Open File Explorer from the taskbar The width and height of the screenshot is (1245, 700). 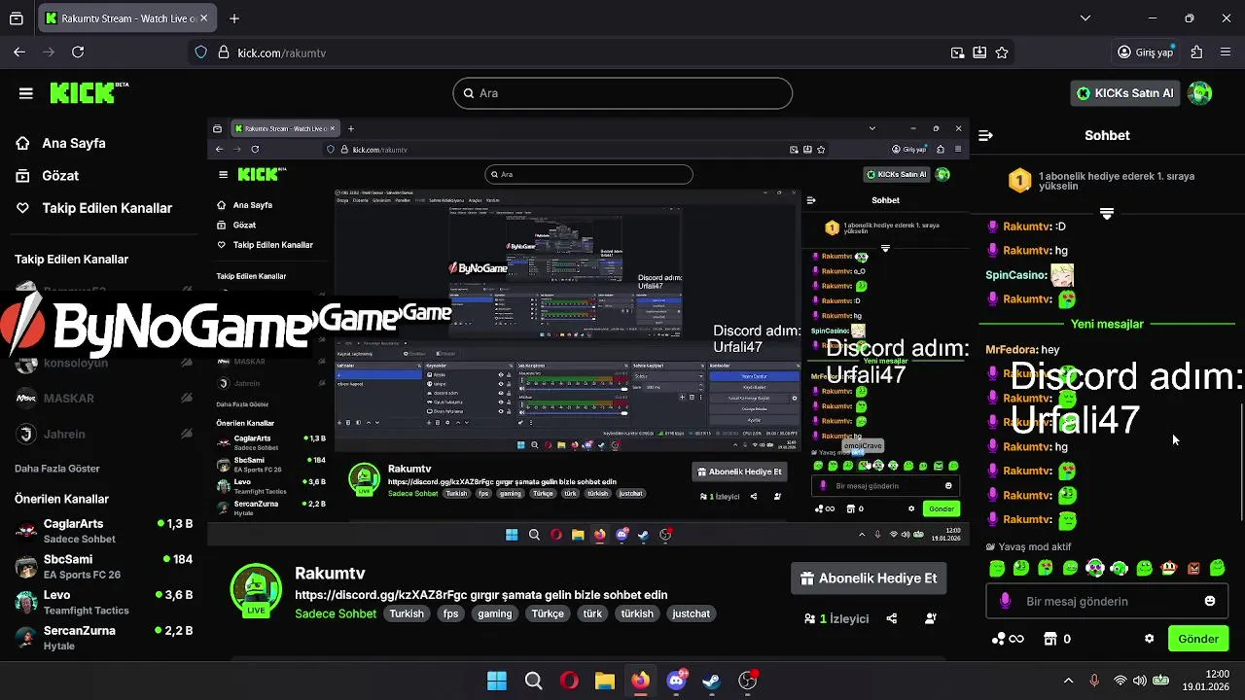604,681
